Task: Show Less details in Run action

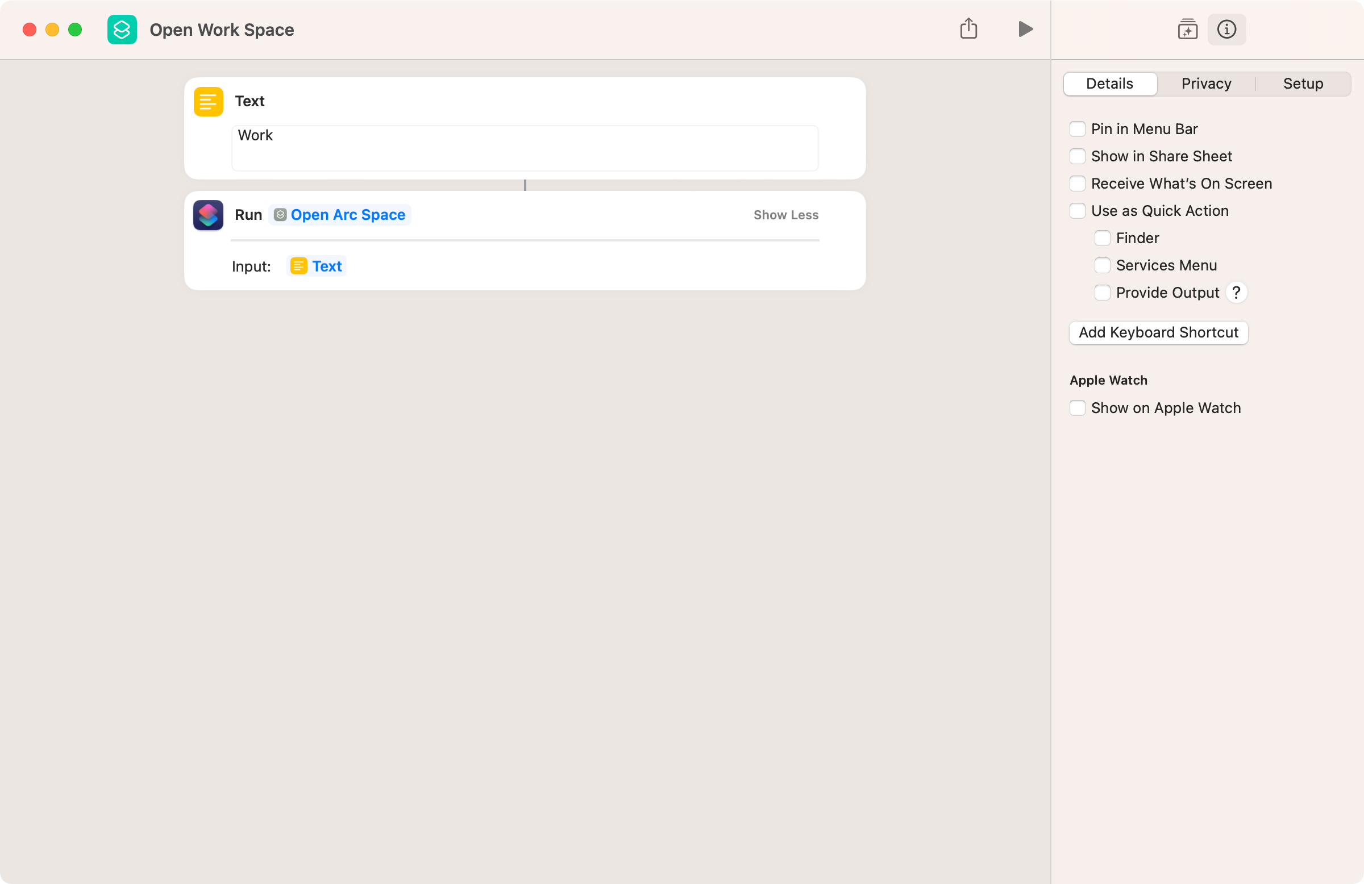Action: tap(785, 215)
